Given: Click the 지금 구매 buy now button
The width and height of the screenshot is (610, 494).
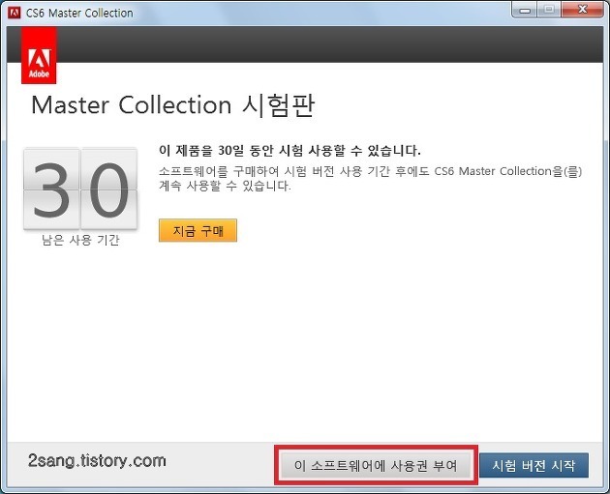Looking at the screenshot, I should coord(198,230).
